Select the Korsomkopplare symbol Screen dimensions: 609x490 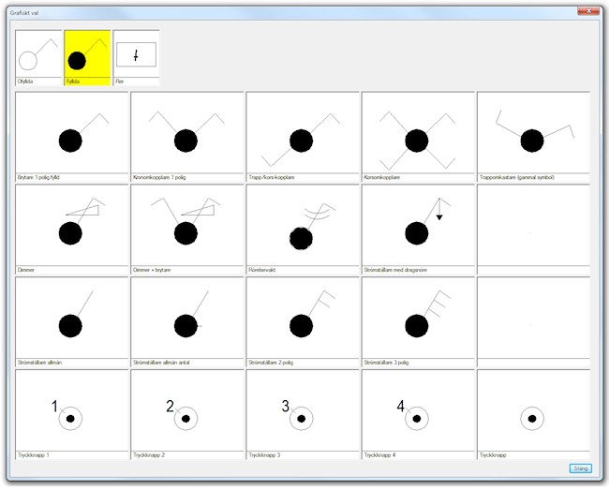pyautogui.click(x=418, y=135)
